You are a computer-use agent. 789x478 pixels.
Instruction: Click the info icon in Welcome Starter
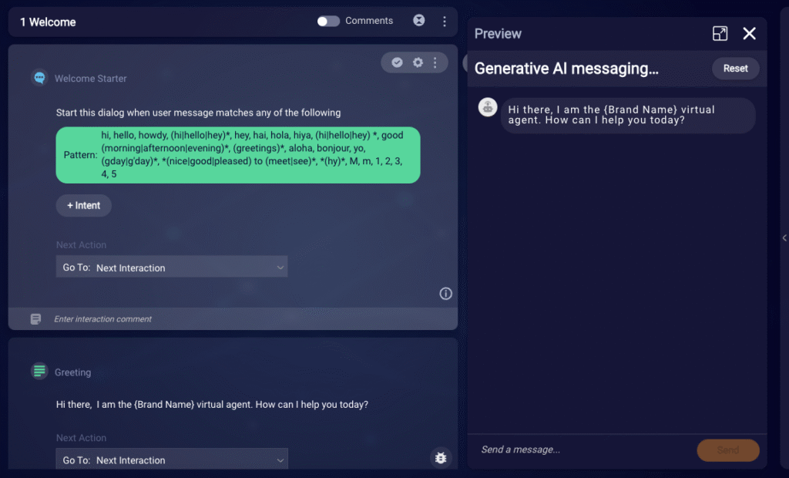click(445, 294)
